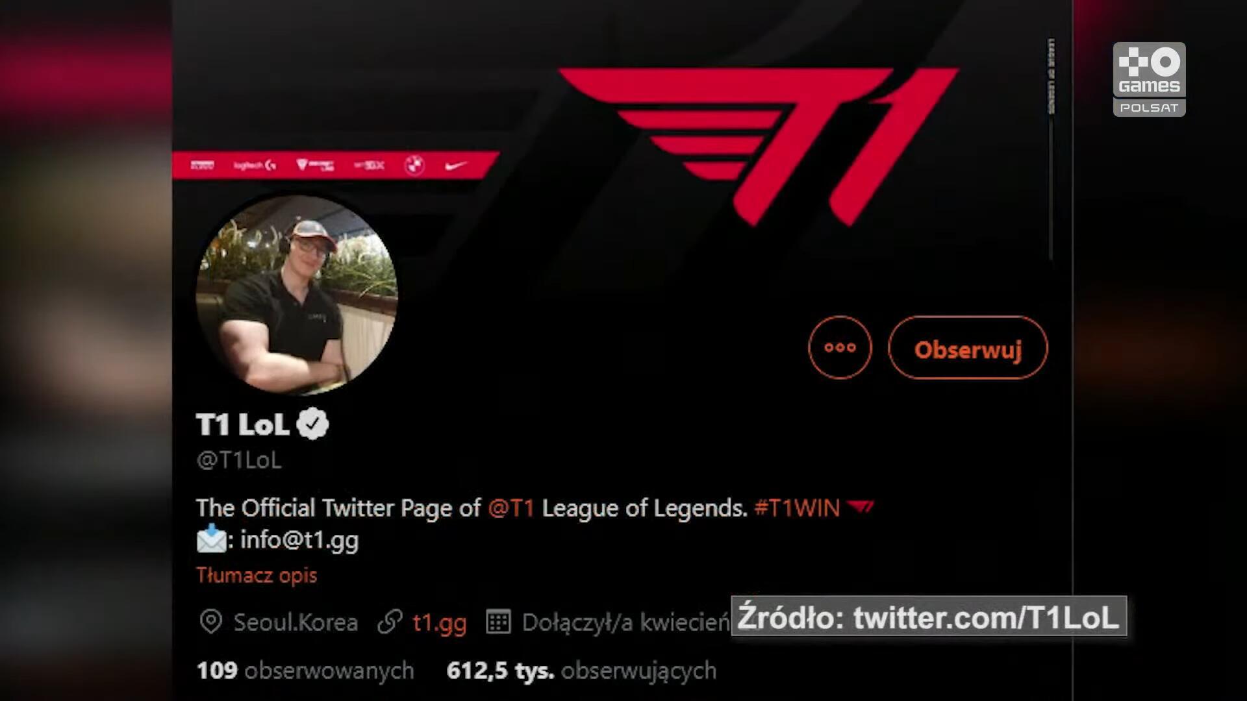Open the 109 obserwowanych following list
Image resolution: width=1247 pixels, height=701 pixels.
pos(305,670)
